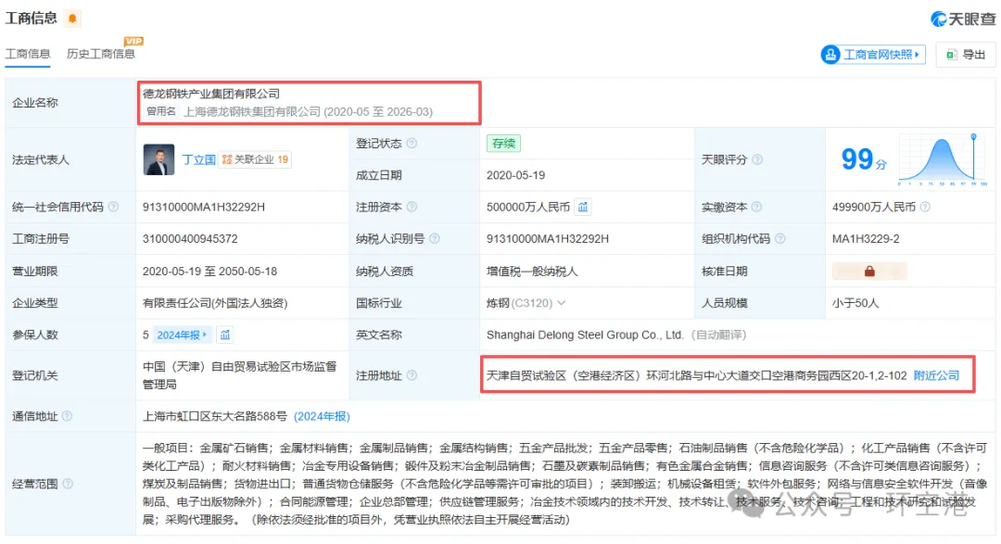Click the 增值税一般纳税人 value
Image resolution: width=1001 pixels, height=544 pixels.
click(x=532, y=272)
